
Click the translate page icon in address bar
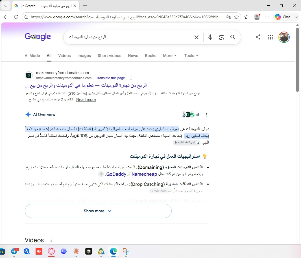click(x=228, y=17)
